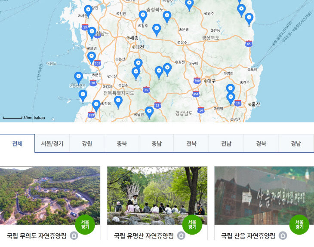
Task: Open the marker left of 정읍 label
Action: coord(96,106)
